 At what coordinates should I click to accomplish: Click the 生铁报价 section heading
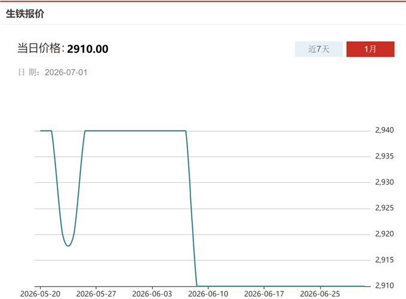pyautogui.click(x=25, y=14)
